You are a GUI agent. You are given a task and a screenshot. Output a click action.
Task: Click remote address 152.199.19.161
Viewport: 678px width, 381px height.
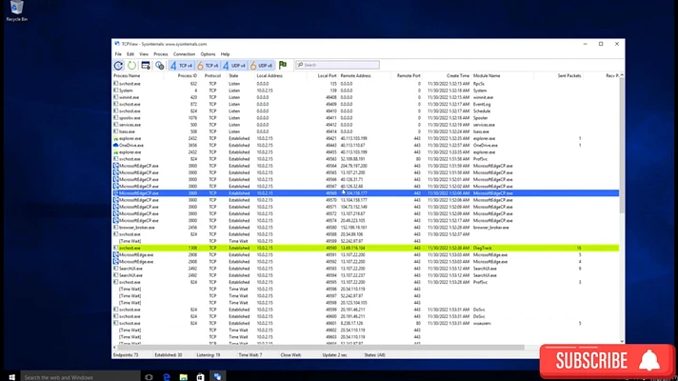[353, 228]
